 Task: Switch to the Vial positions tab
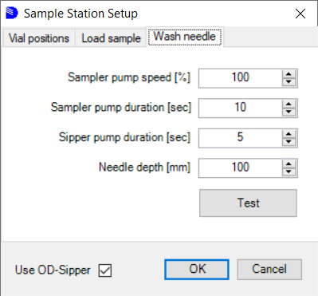tap(39, 38)
